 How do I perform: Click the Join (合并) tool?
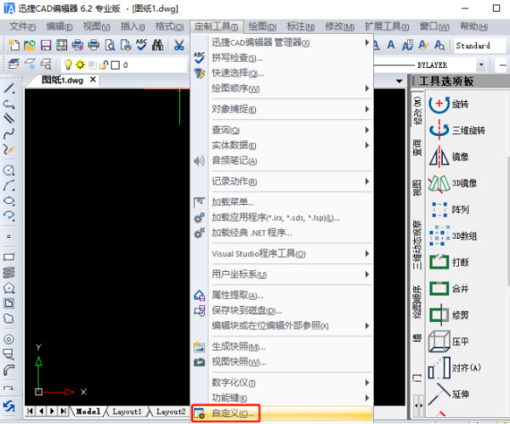click(449, 288)
